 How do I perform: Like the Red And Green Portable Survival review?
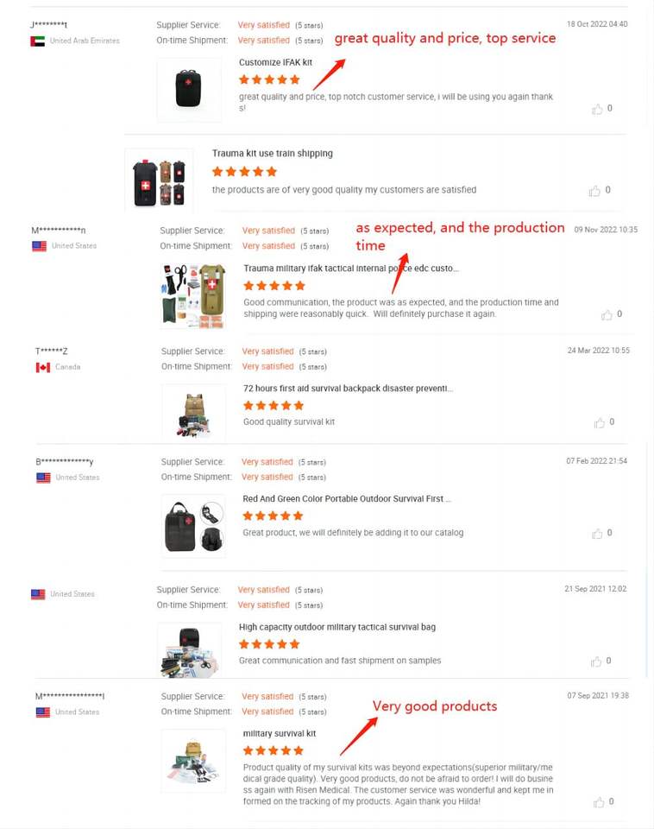[x=597, y=534]
